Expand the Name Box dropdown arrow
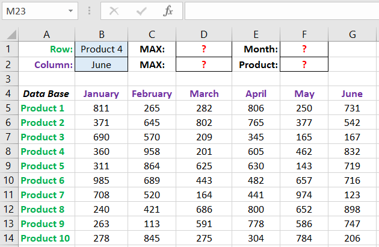The width and height of the screenshot is (379, 247). 70,11
